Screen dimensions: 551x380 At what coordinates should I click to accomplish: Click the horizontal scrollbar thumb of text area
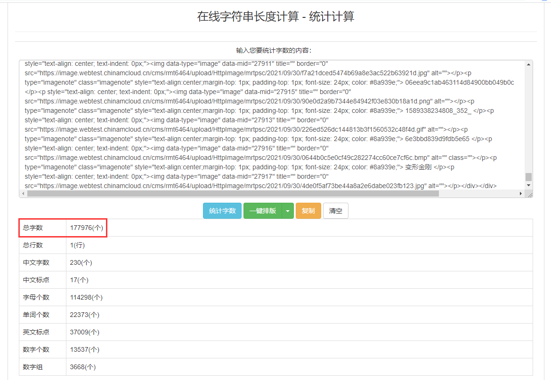[x=233, y=194]
